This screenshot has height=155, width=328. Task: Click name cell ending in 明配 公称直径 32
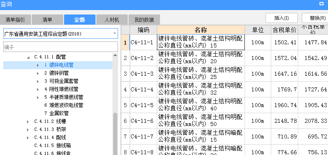tap(201, 89)
